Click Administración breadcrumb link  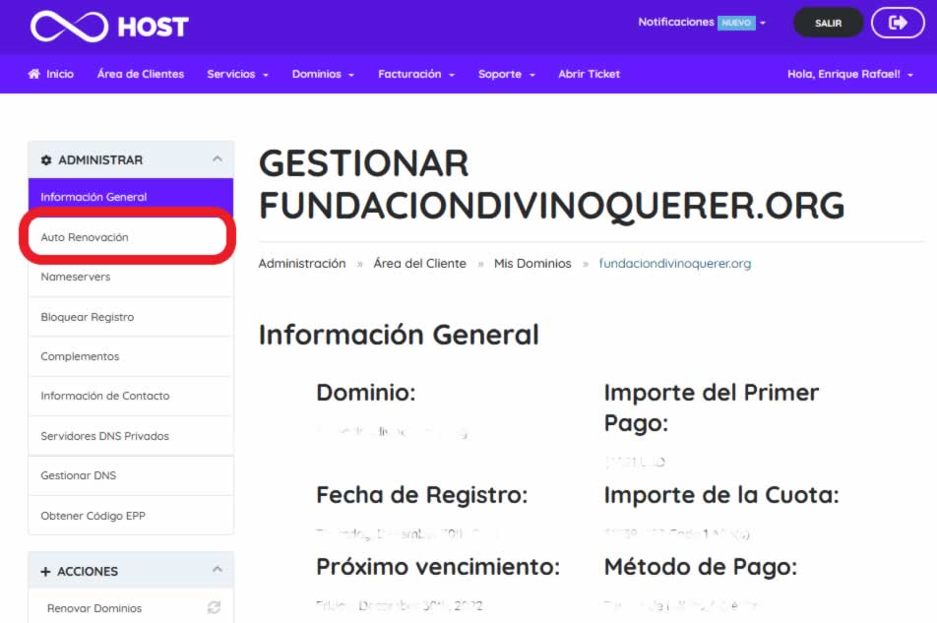click(302, 264)
